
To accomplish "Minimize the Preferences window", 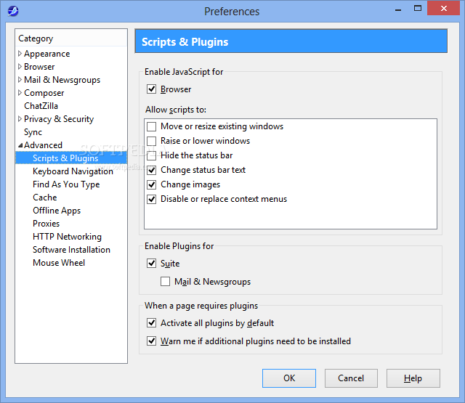I will [x=398, y=9].
